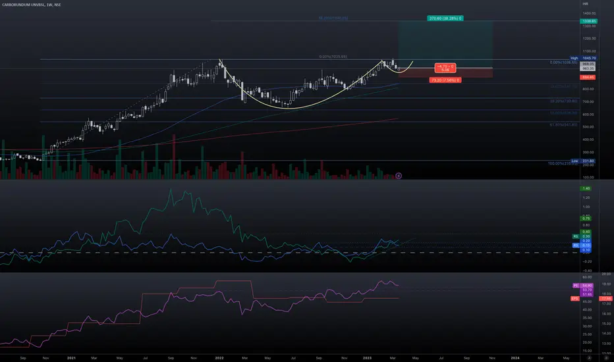This screenshot has height=362, width=614.
Task: Click the red 894.65 price axis tag
Action: [x=588, y=77]
